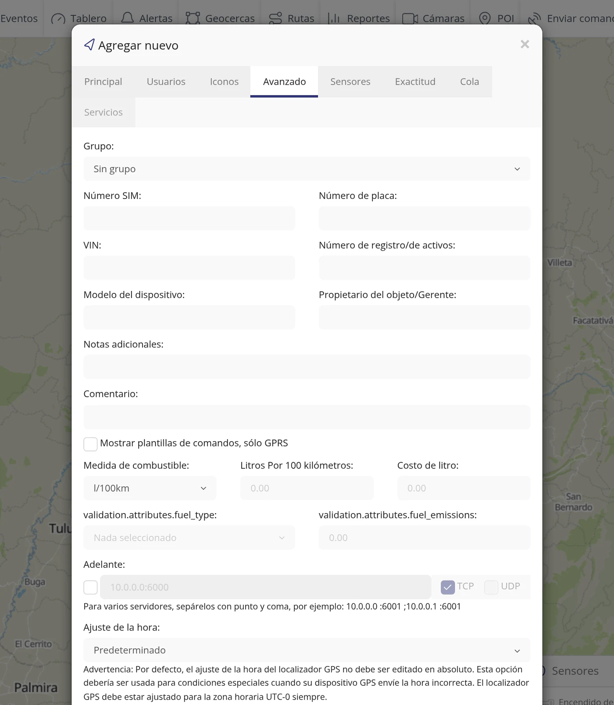
Task: Click the Número SIM input field
Action: pyautogui.click(x=189, y=218)
